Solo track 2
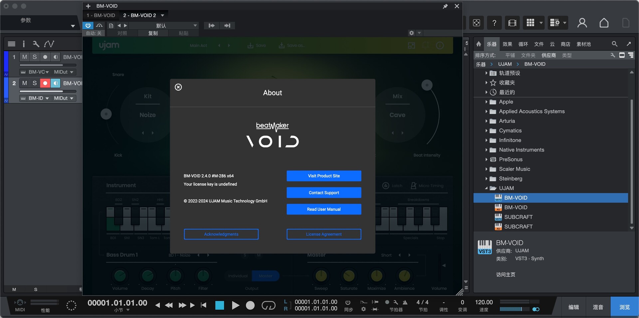This screenshot has height=318, width=639. pyautogui.click(x=35, y=83)
